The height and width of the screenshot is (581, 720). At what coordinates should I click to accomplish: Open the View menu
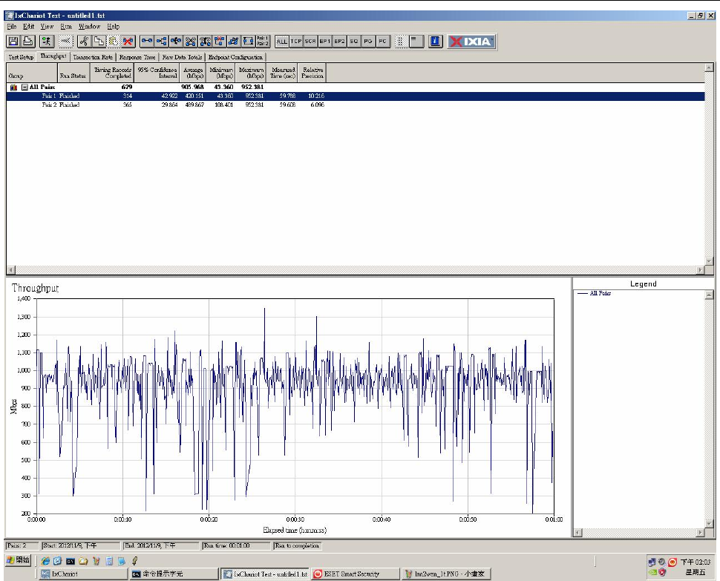click(47, 26)
